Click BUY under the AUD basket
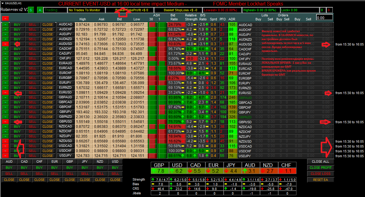365x197 pixels. click(9, 168)
